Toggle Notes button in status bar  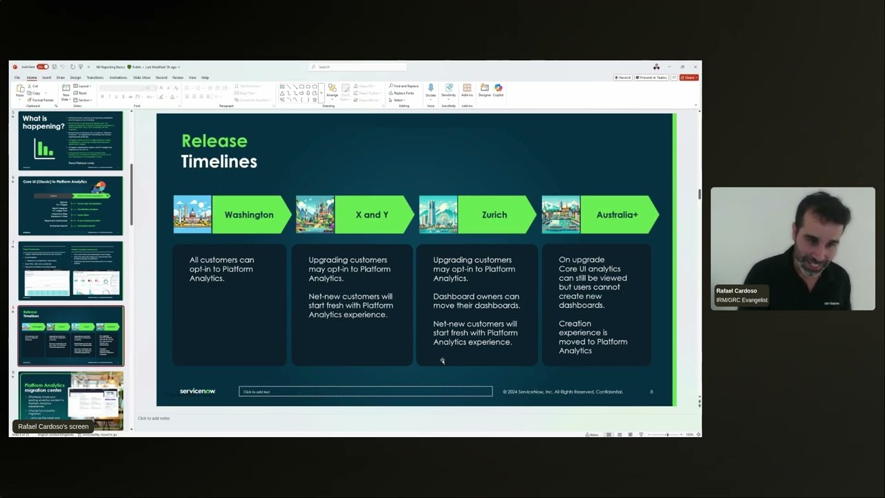(x=592, y=434)
